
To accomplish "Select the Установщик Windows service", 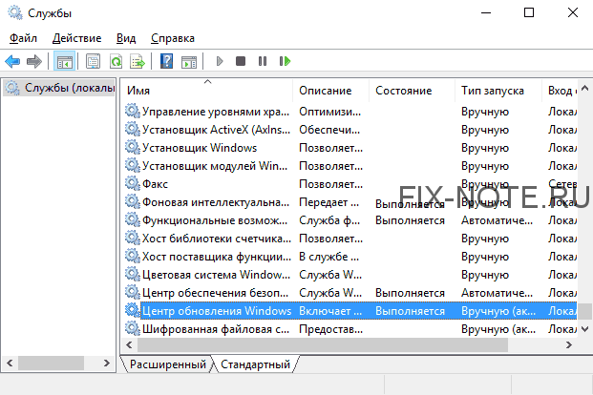I will (x=350, y=148).
